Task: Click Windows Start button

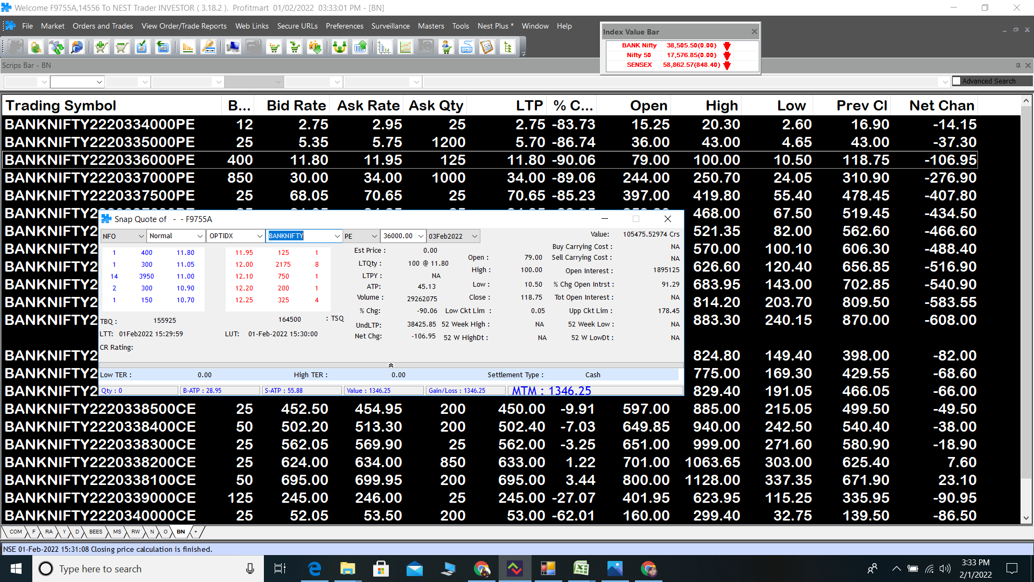Action: 16,569
